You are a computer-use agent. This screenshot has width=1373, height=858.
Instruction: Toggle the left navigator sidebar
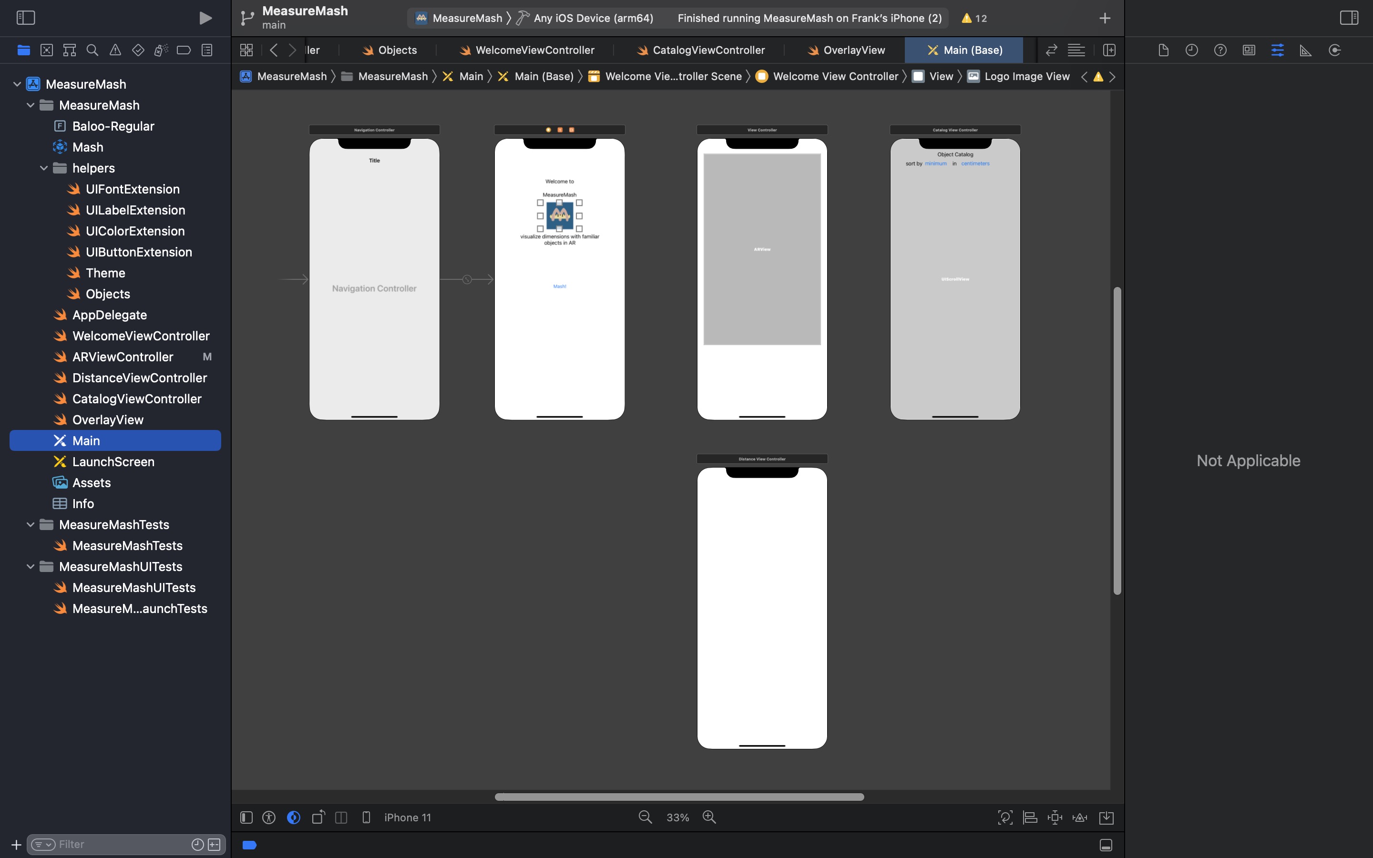click(x=26, y=18)
